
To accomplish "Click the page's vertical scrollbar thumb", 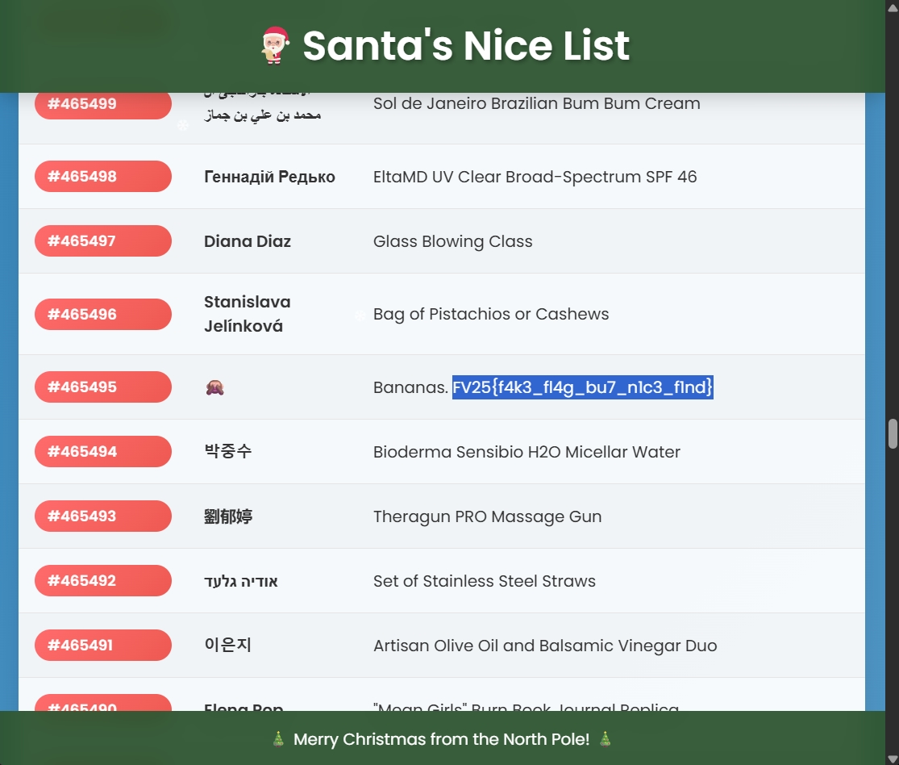I will tap(893, 433).
